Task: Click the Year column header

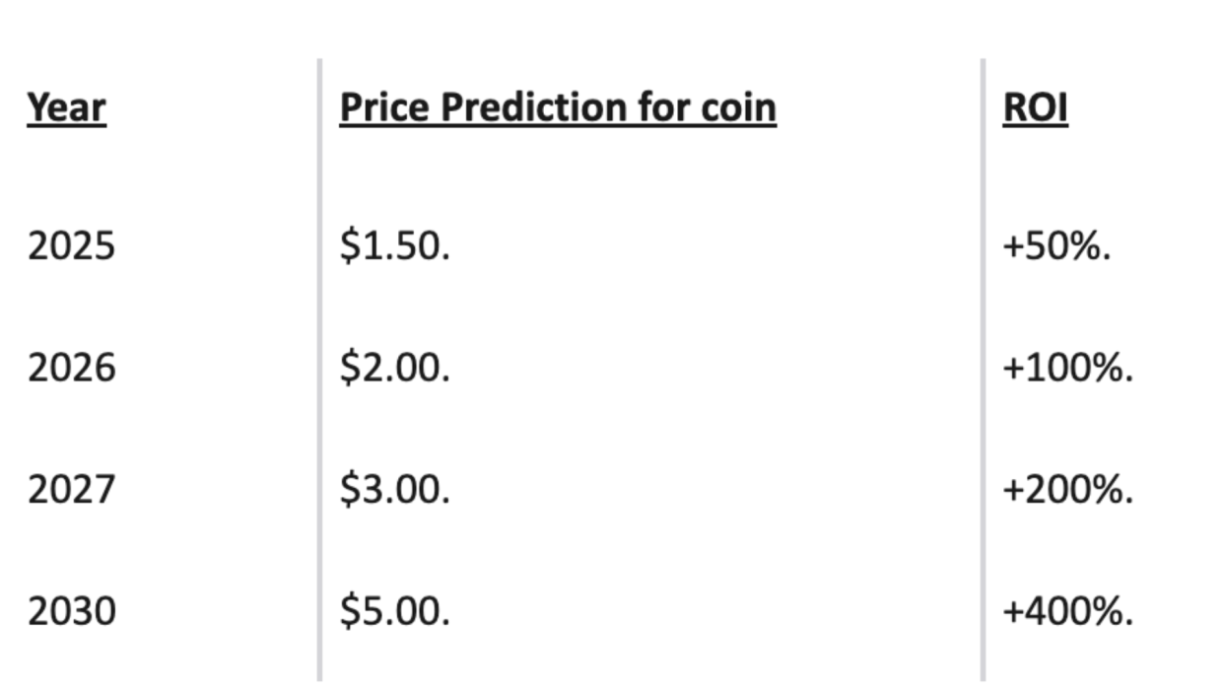Action: (66, 107)
